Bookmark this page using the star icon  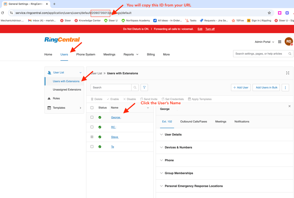pyautogui.click(x=269, y=13)
